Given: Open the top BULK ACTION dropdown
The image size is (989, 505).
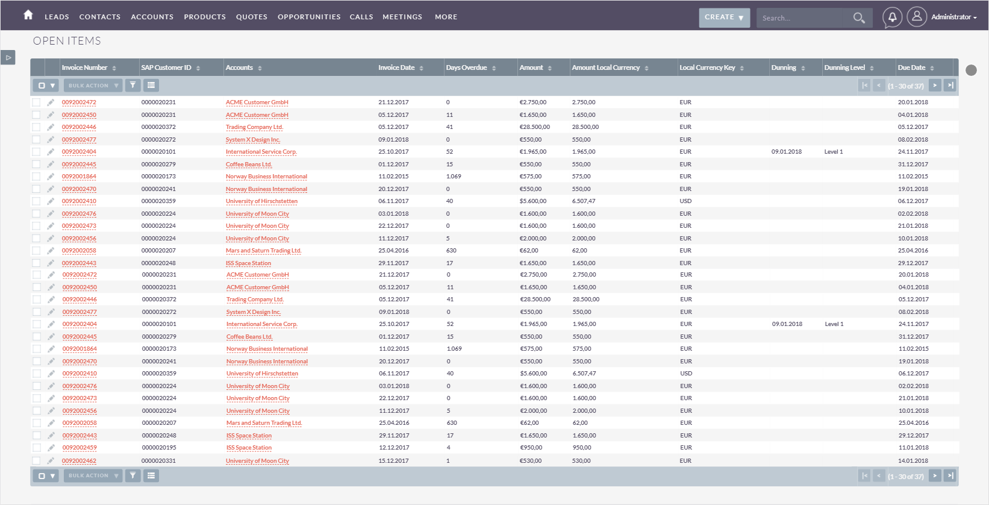Looking at the screenshot, I should 93,86.
